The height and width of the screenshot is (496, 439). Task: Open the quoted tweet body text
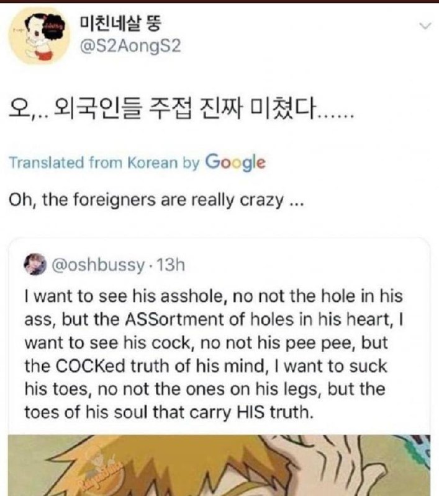pos(214,354)
